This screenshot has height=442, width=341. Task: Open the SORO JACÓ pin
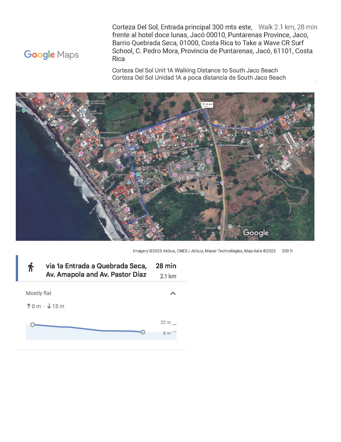coord(219,228)
